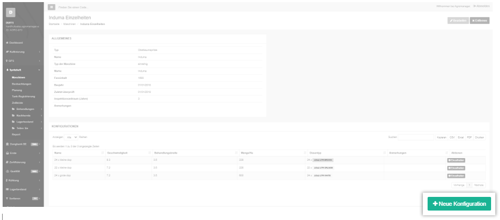Sort the table by the Behandlungsbreite column
Image resolution: width=500 pixels, height=220 pixels.
click(195, 153)
